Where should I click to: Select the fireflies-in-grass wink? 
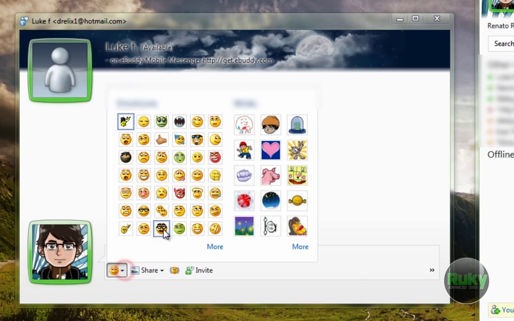[244, 226]
